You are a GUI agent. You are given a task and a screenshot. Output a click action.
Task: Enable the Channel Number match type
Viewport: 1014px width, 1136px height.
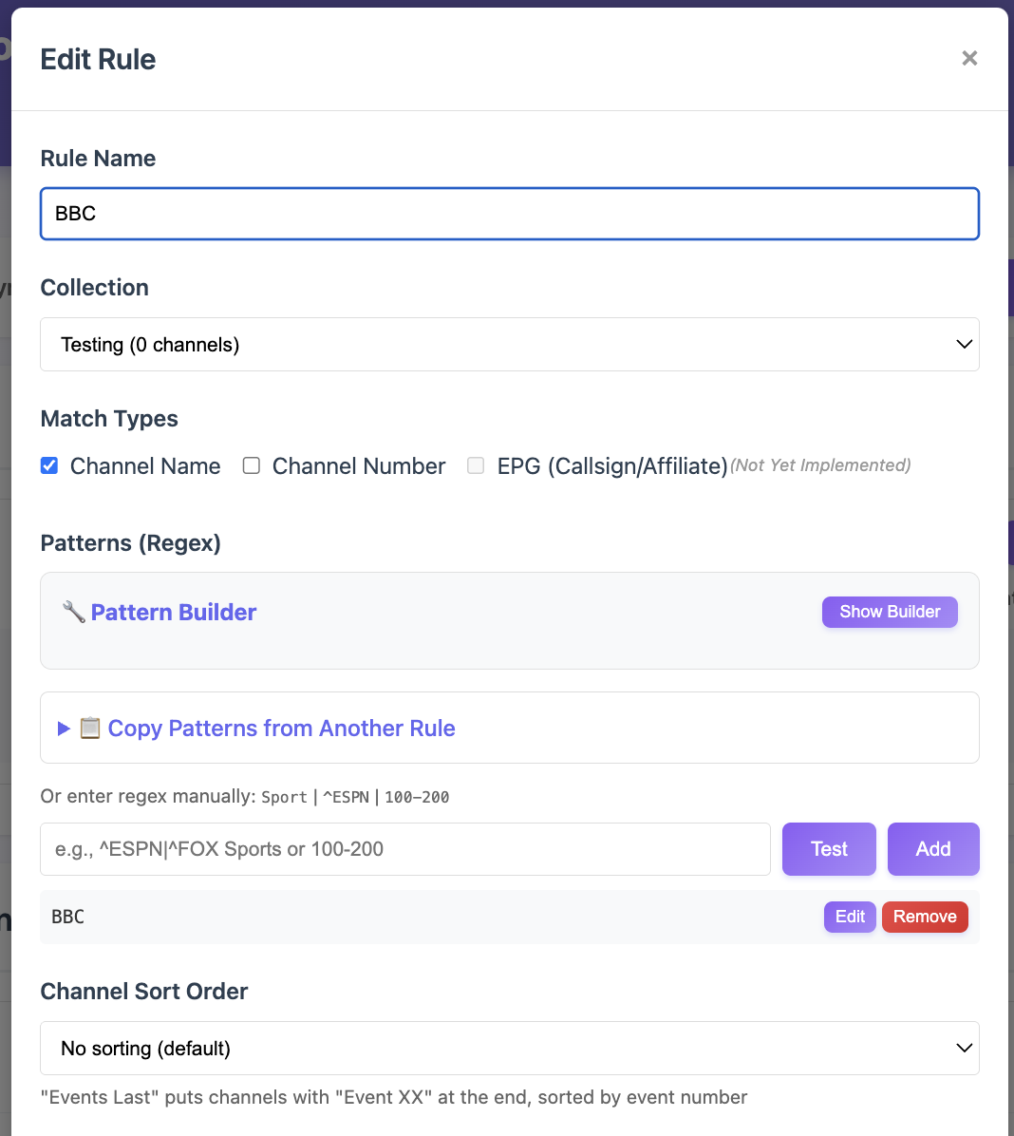252,465
